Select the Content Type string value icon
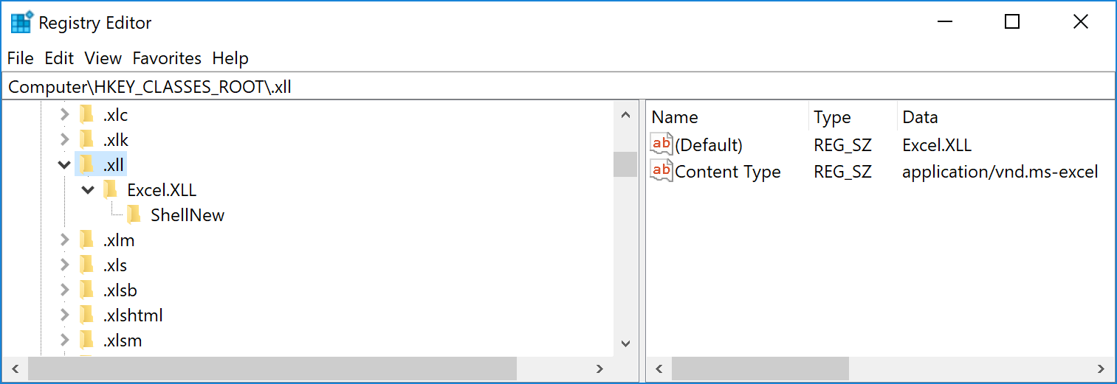Image resolution: width=1117 pixels, height=384 pixels. (661, 171)
